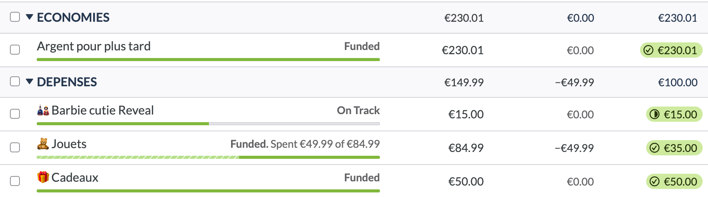The height and width of the screenshot is (197, 708).
Task: Collapse the DEPENSES category group
Action: point(29,81)
